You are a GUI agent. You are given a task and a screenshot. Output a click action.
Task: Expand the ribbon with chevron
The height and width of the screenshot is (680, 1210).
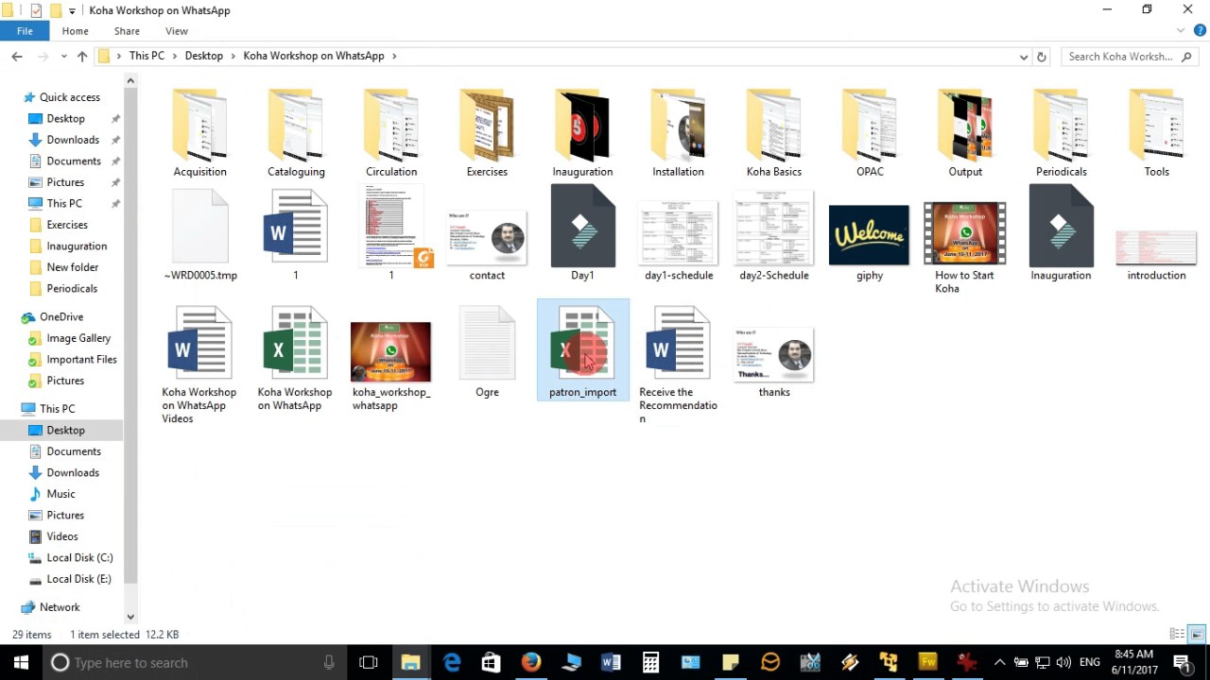(1181, 31)
